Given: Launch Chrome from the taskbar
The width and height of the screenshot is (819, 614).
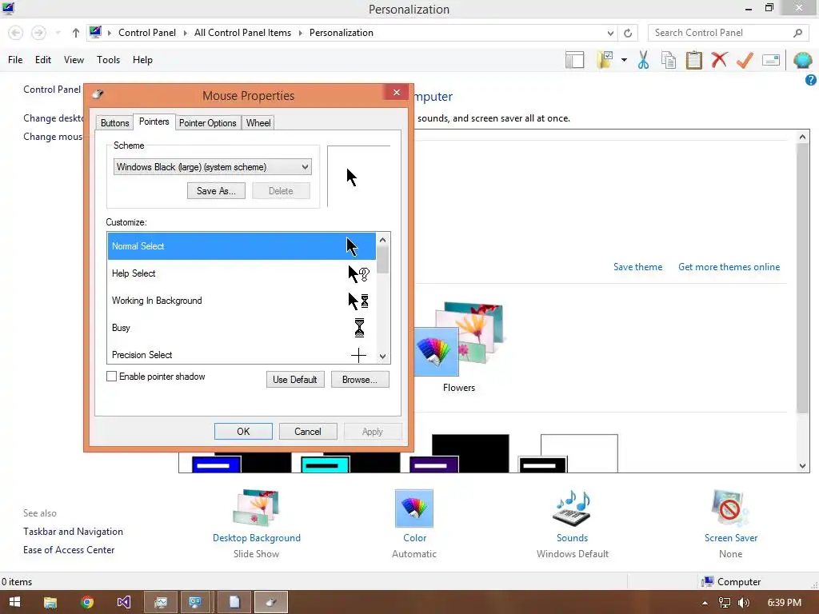Looking at the screenshot, I should 87,602.
